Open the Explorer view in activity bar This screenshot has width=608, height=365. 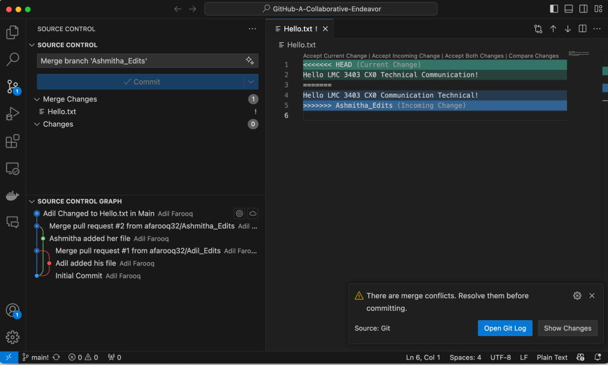(x=12, y=32)
